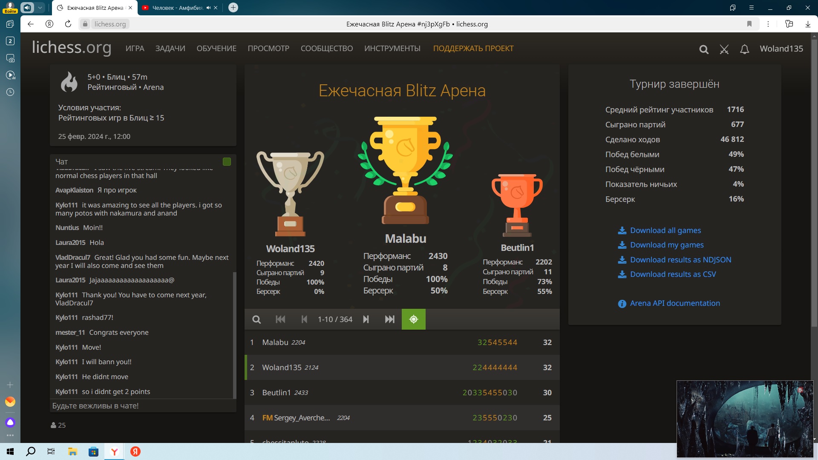The image size is (818, 460).
Task: Open ИГРА menu
Action: [x=135, y=49]
